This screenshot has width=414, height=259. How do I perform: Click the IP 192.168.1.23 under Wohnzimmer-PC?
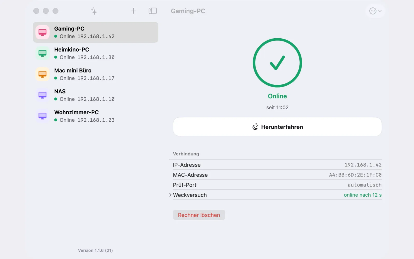(x=96, y=120)
